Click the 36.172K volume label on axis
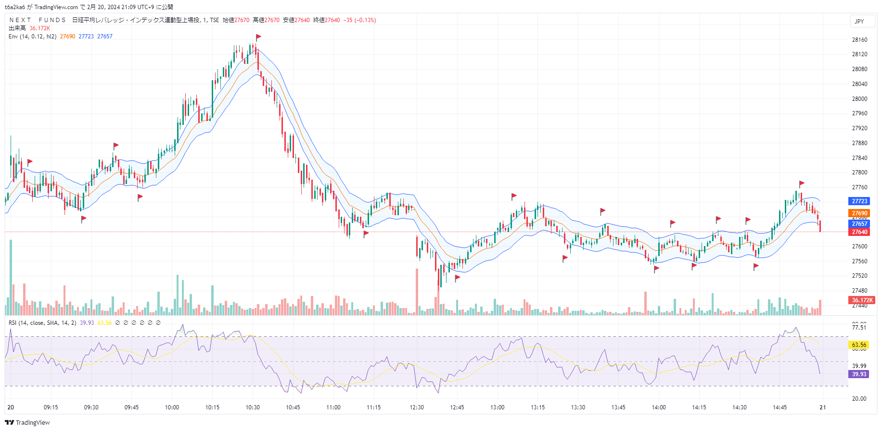The width and height of the screenshot is (882, 431). click(x=862, y=300)
